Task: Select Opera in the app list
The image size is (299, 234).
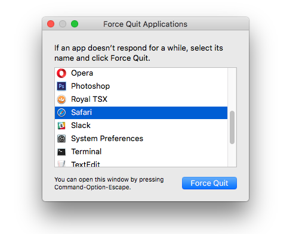Action: [x=141, y=73]
